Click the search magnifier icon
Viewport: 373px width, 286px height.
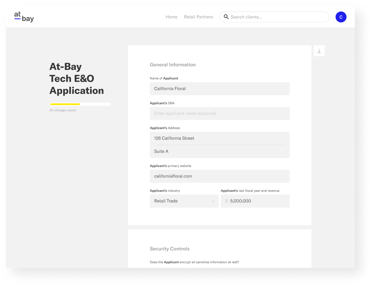226,17
